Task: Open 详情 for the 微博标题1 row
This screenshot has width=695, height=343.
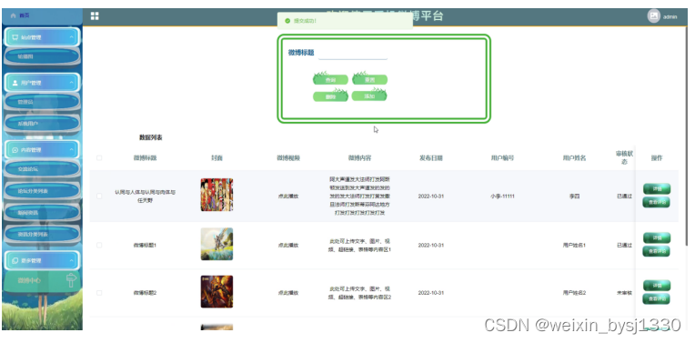Action: point(657,238)
